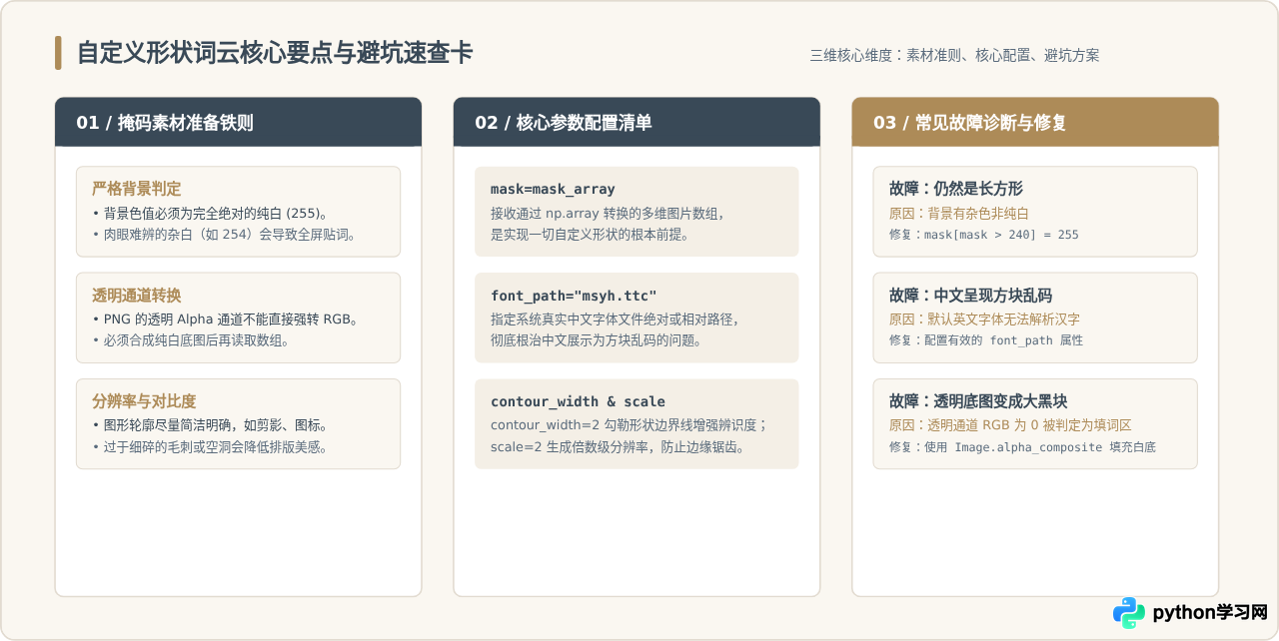Click the Python logo icon

(1129, 612)
